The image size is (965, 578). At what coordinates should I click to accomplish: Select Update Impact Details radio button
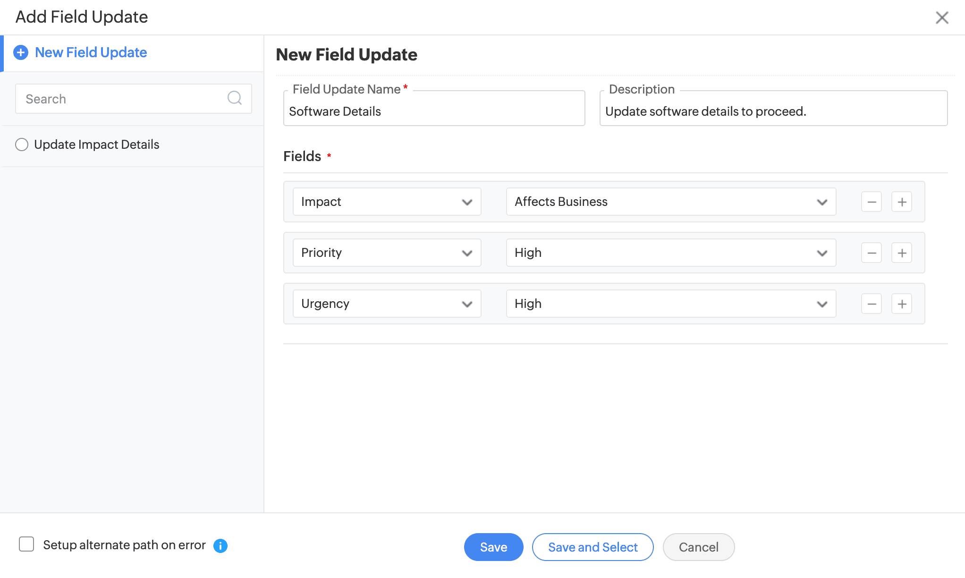[x=22, y=144]
